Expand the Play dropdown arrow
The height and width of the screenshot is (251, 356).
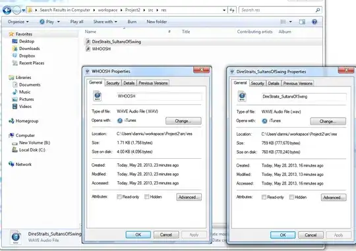point(59,22)
